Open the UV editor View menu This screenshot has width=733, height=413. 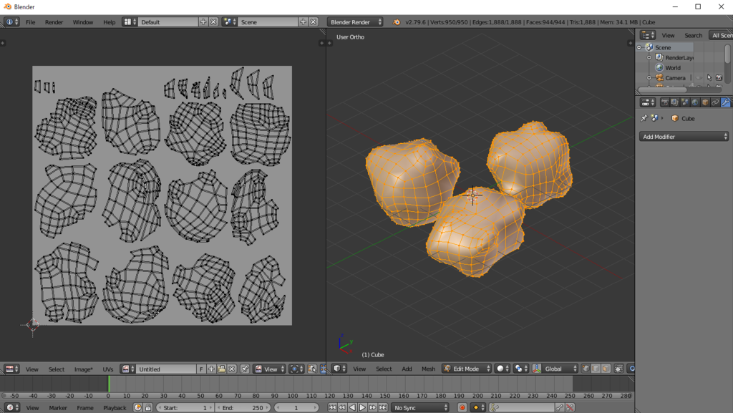(x=31, y=369)
